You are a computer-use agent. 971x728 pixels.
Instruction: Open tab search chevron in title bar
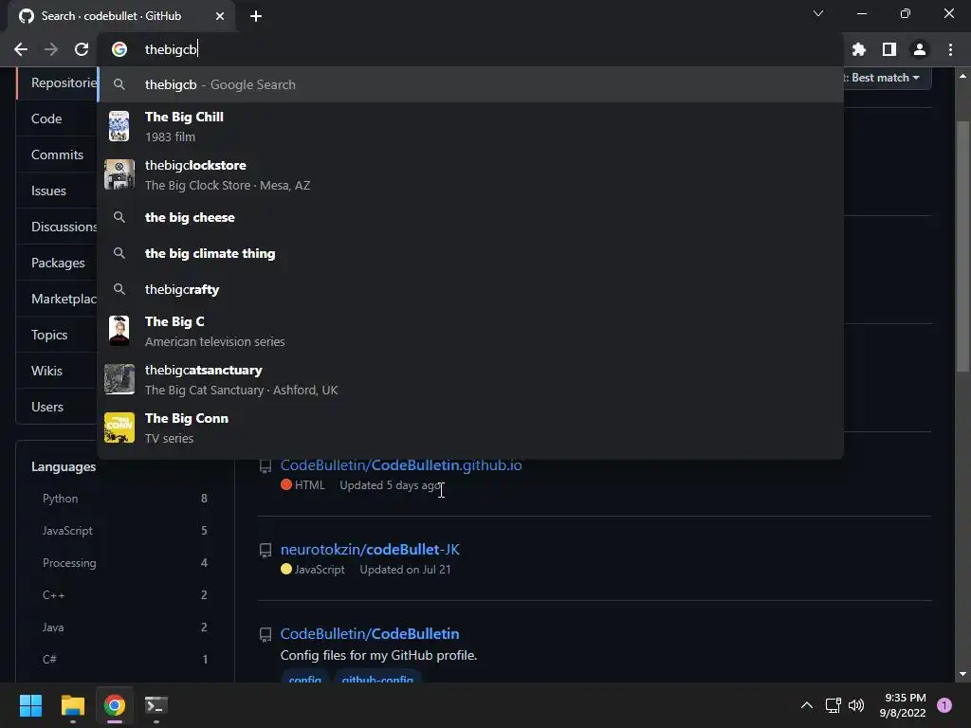[818, 13]
